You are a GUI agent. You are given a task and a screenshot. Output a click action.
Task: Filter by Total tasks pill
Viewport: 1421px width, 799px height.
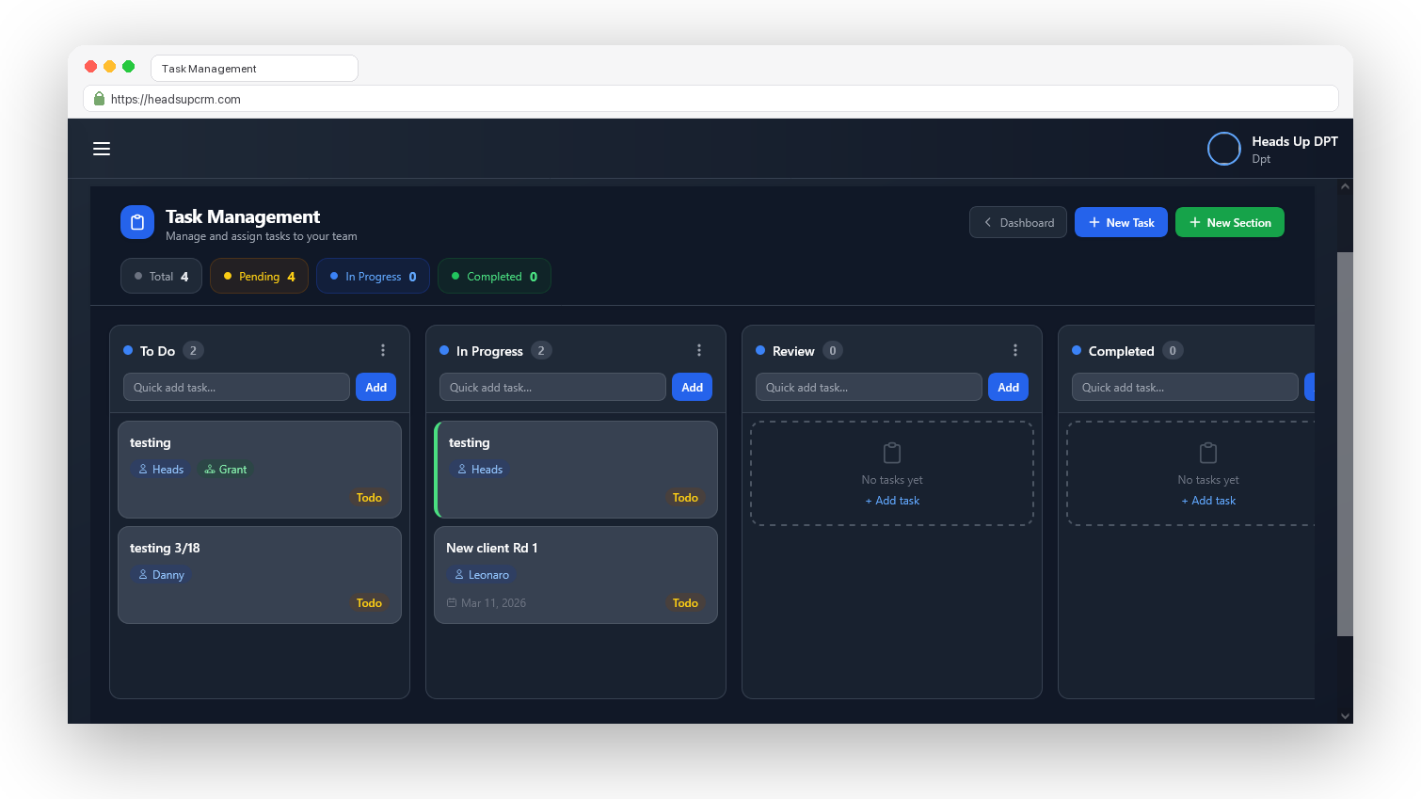click(161, 276)
